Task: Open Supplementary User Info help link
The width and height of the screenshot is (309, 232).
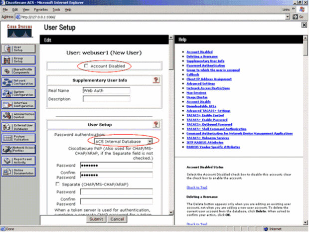Action: [x=205, y=61]
